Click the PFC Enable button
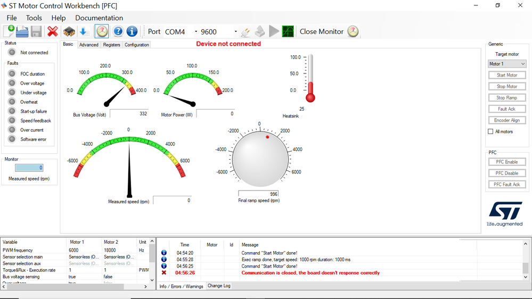The width and height of the screenshot is (532, 299). pyautogui.click(x=507, y=162)
